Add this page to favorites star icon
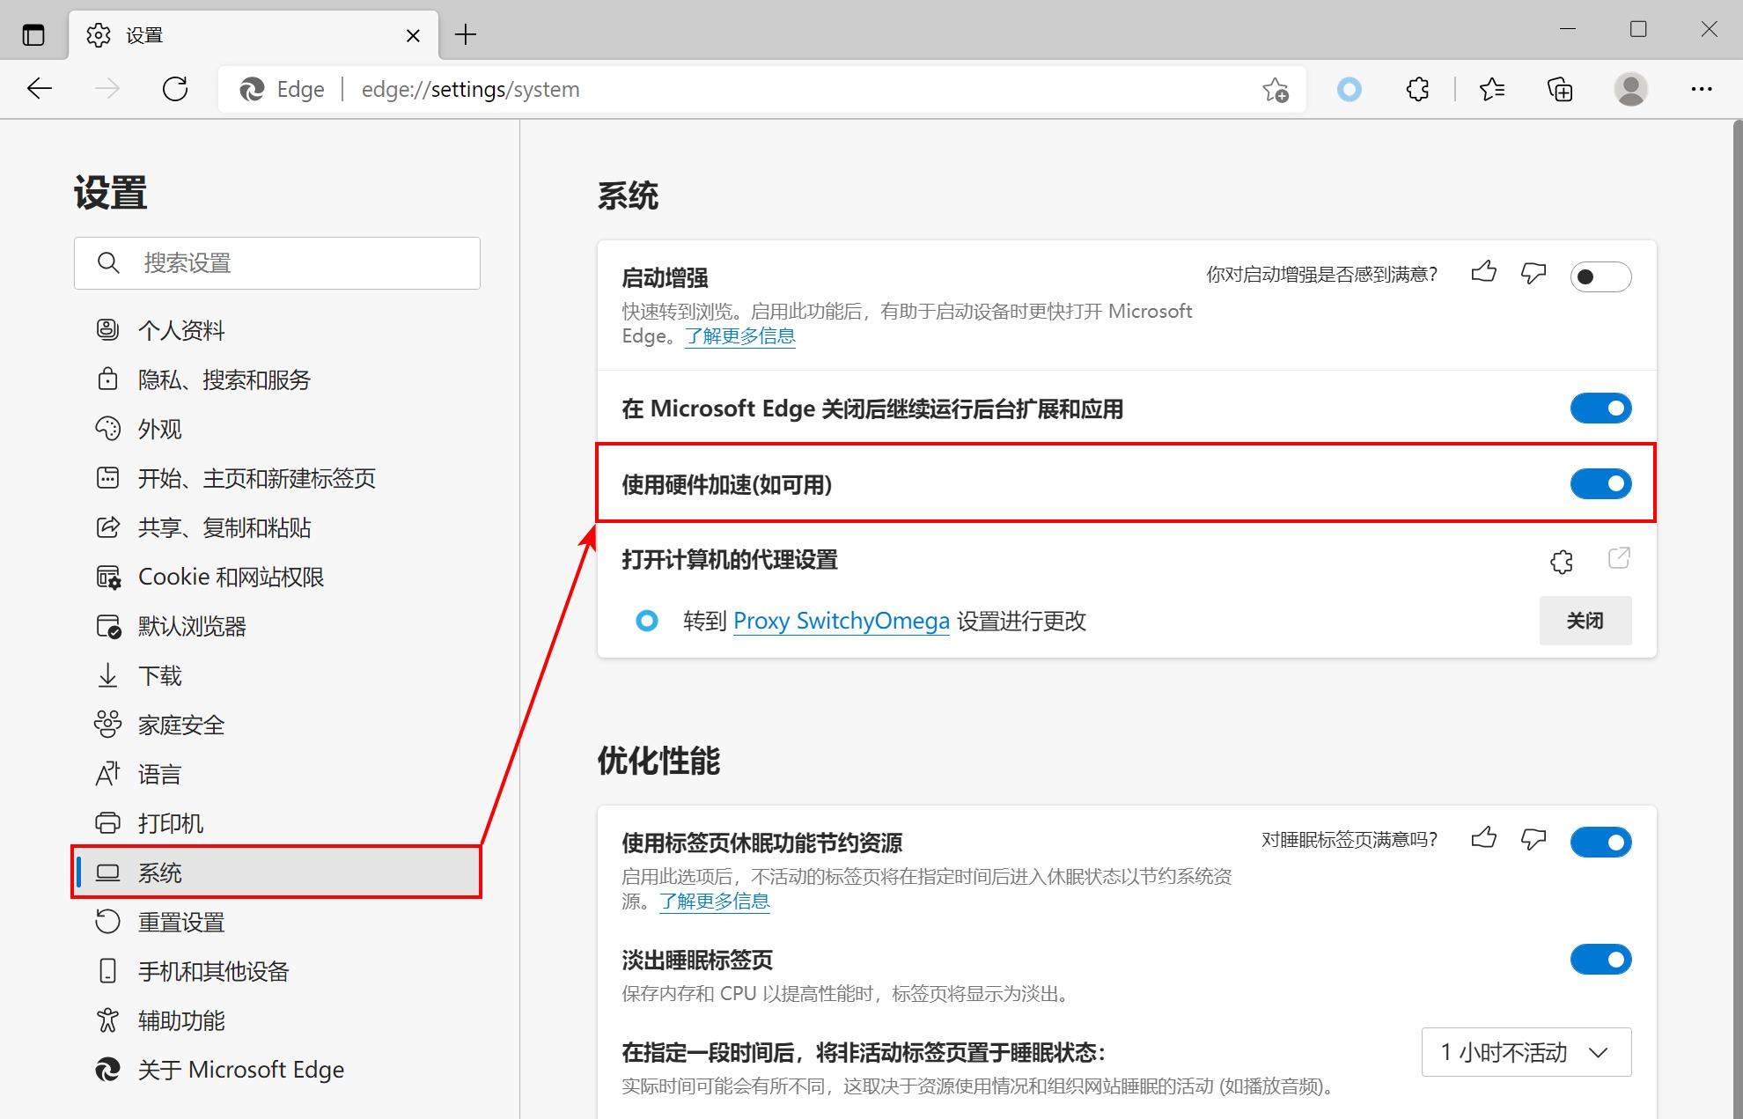 [1276, 90]
